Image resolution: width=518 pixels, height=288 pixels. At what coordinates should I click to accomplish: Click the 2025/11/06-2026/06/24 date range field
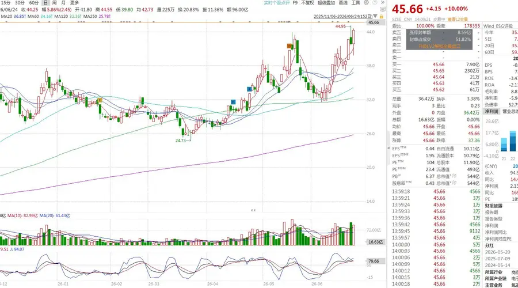(x=343, y=16)
